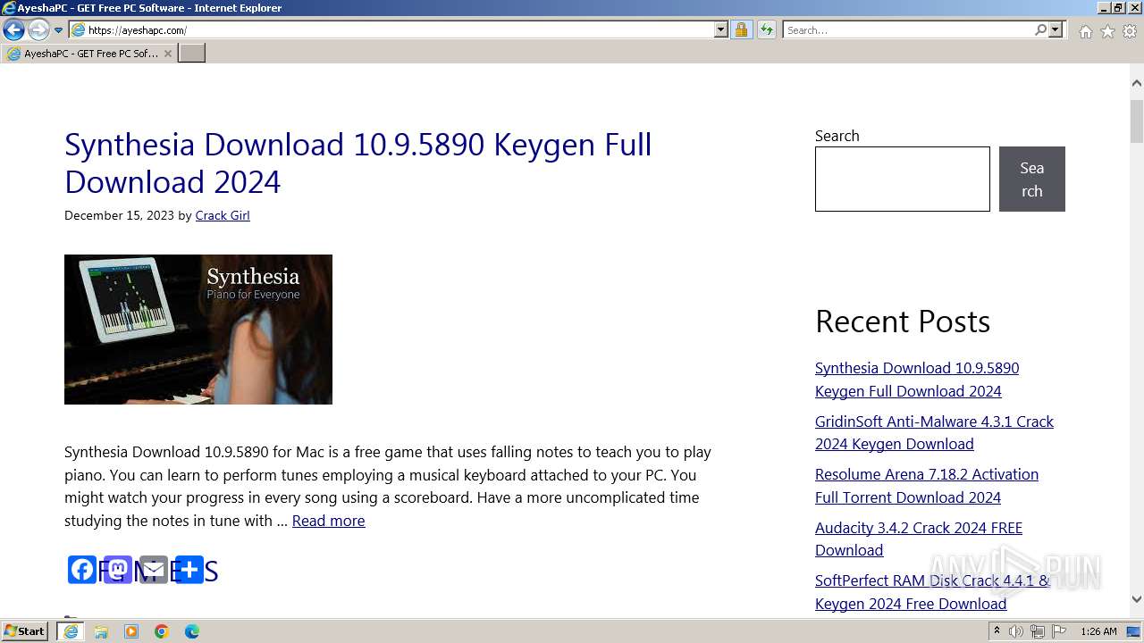Open SoftPerfect RAM Disk Crack 4.4.1 post
Viewport: 1144px width, 643px height.
(932, 592)
